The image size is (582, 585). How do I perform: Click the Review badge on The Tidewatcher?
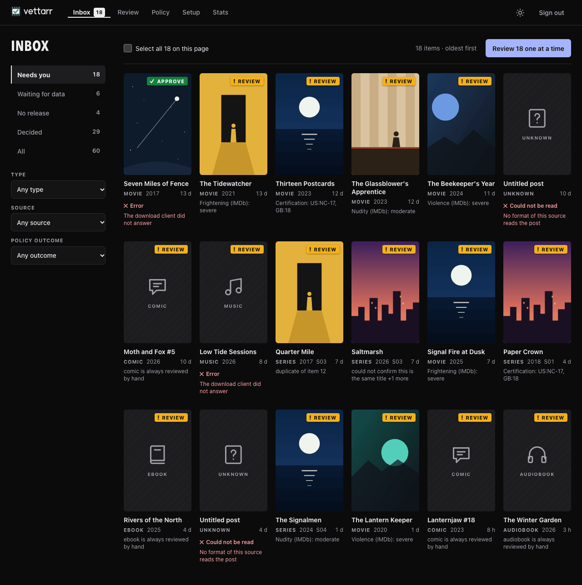[x=247, y=81]
